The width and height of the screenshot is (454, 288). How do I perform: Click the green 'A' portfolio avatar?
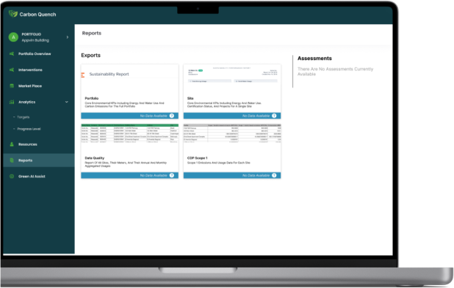pyautogui.click(x=13, y=37)
